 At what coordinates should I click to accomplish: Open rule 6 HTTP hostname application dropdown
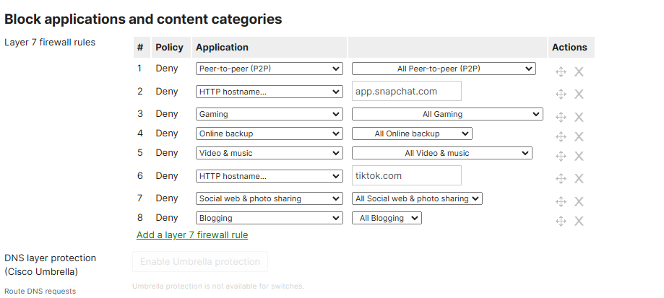click(x=269, y=176)
